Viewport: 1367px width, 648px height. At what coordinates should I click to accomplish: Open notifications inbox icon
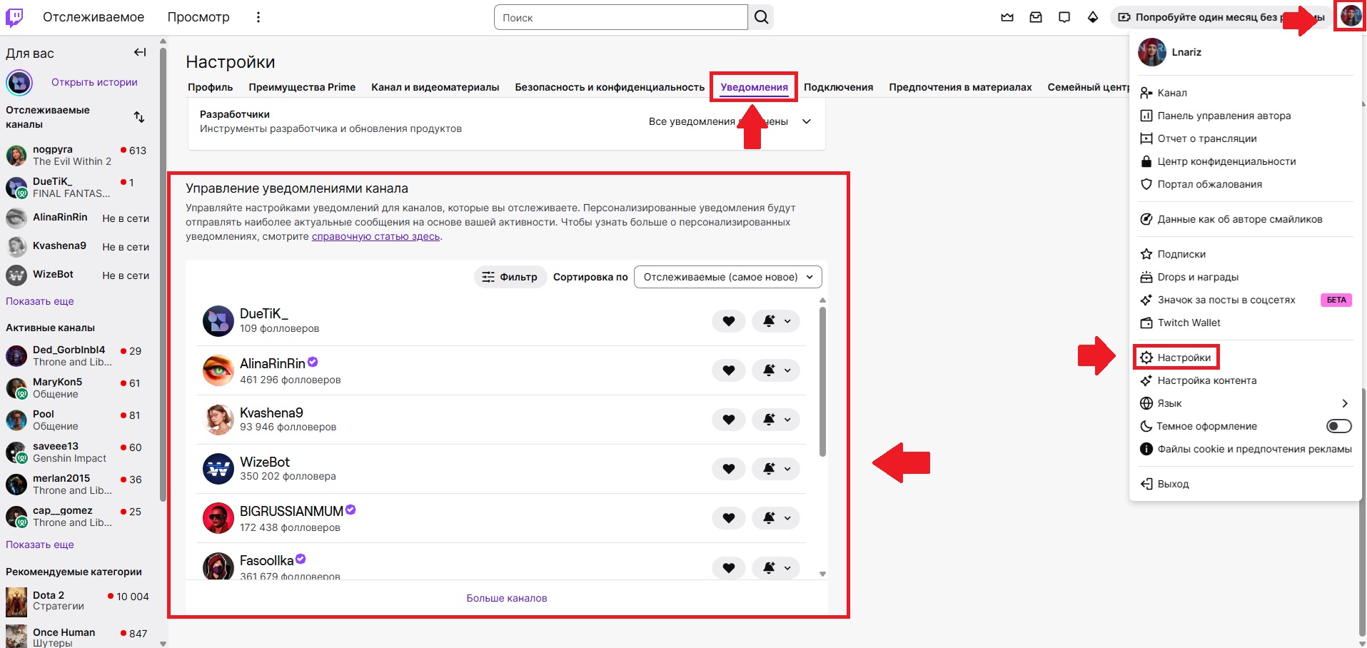(1036, 17)
